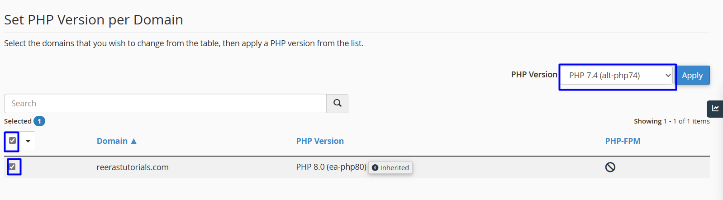Click the Showing 1 - 1 of 1 items text
Viewport: 723px width, 200px height.
tap(671, 121)
